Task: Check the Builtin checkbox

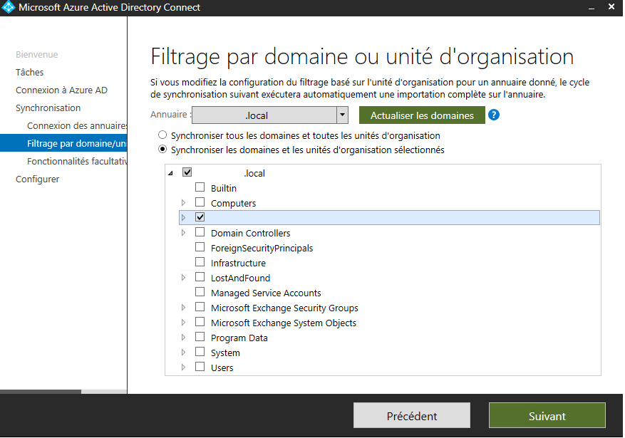Action: [200, 187]
